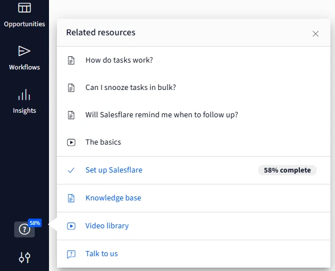The image size is (335, 271).
Task: Open the settings sliders icon
Action: 24,257
